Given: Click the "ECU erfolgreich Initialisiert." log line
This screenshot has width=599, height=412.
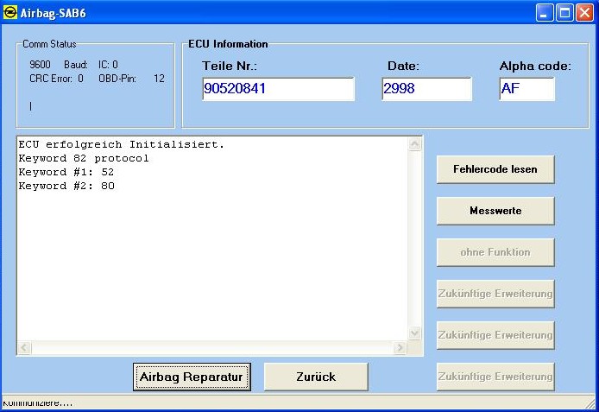Looking at the screenshot, I should tap(121, 145).
